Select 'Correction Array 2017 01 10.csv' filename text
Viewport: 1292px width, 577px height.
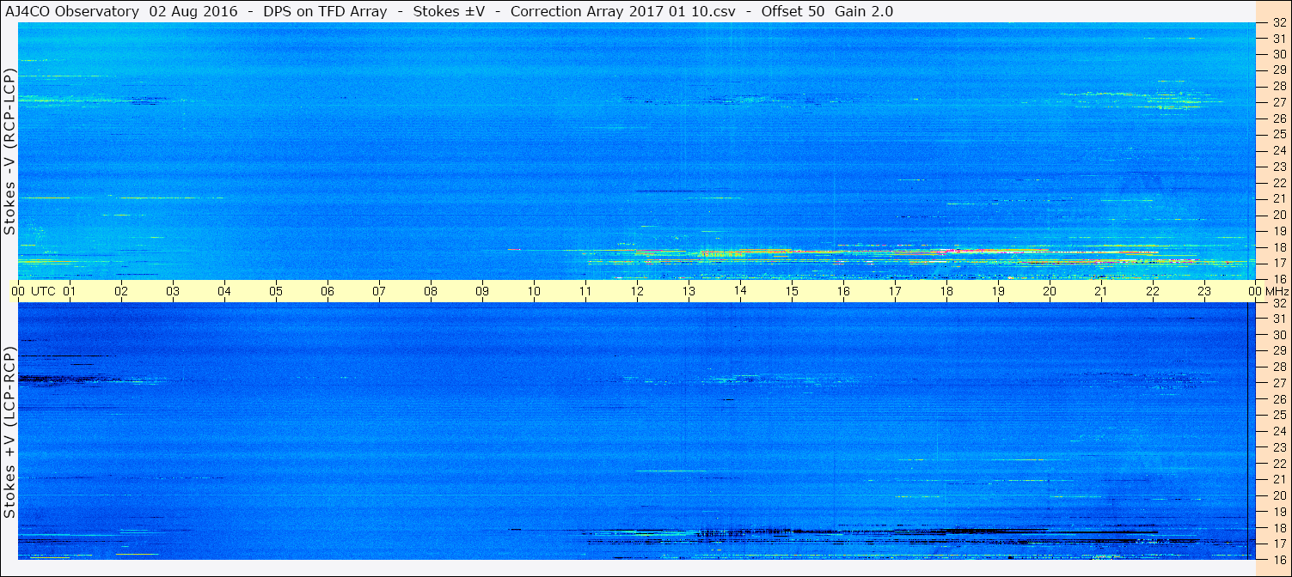coord(623,12)
